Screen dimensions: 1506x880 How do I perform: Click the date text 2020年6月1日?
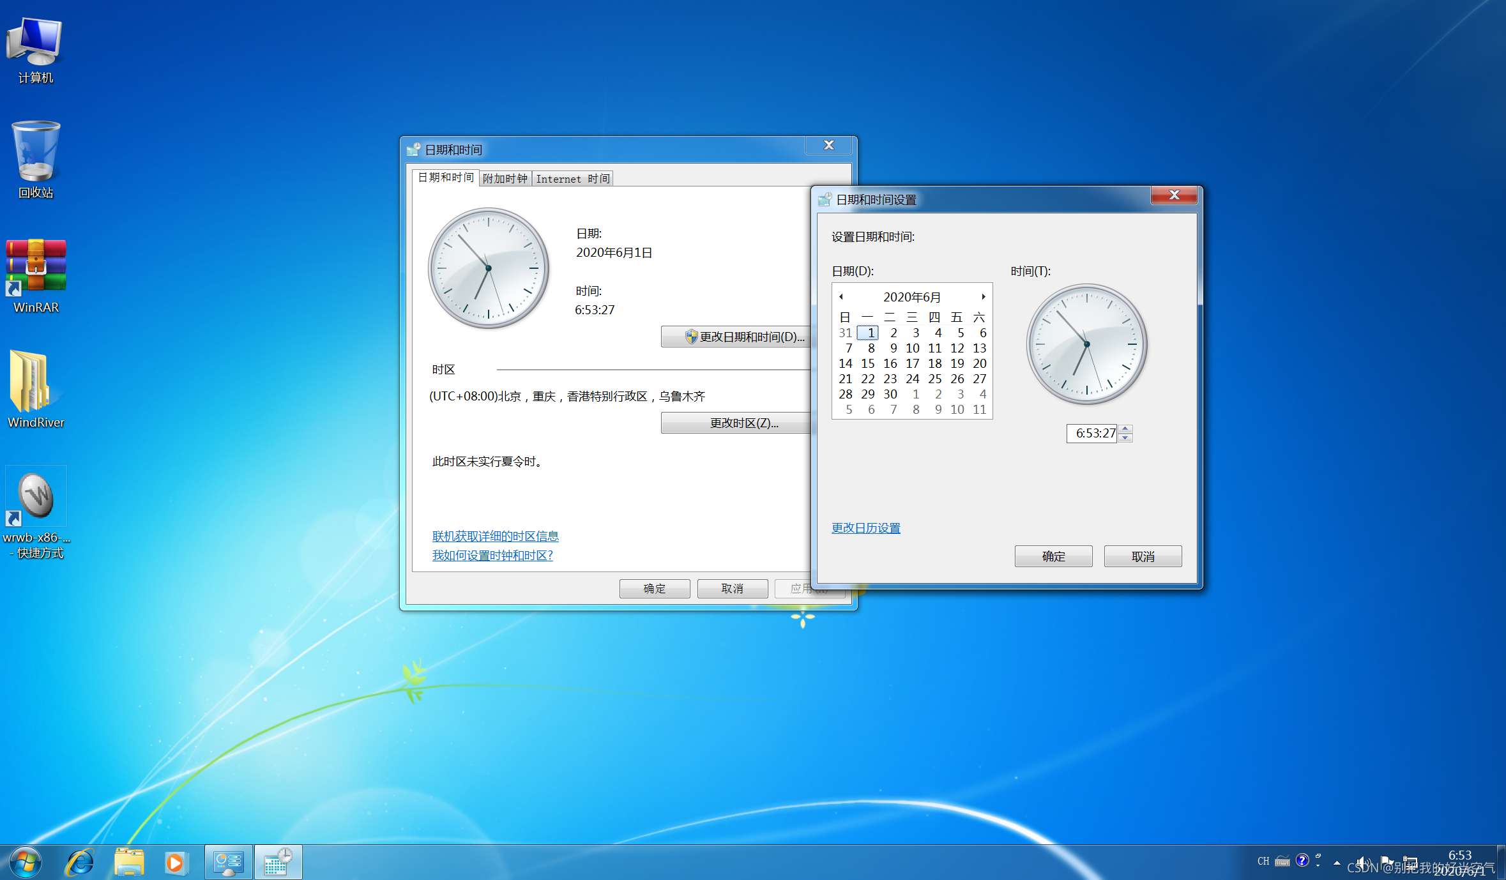tap(614, 252)
